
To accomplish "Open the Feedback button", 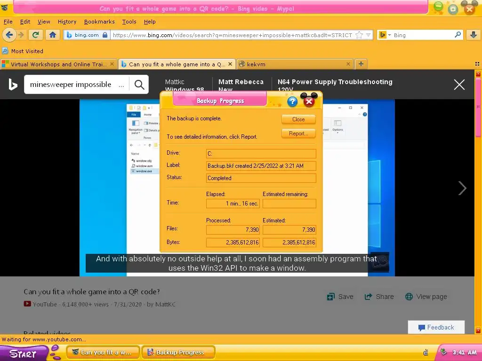I will click(436, 327).
